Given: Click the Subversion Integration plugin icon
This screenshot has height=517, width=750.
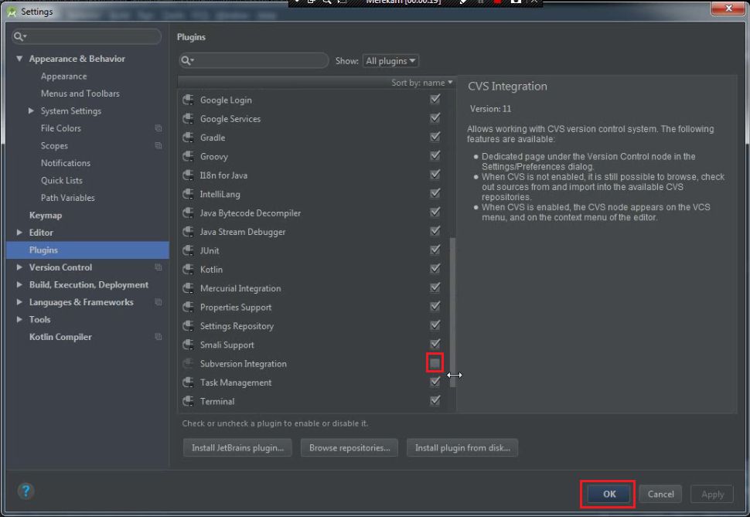Looking at the screenshot, I should pyautogui.click(x=189, y=363).
